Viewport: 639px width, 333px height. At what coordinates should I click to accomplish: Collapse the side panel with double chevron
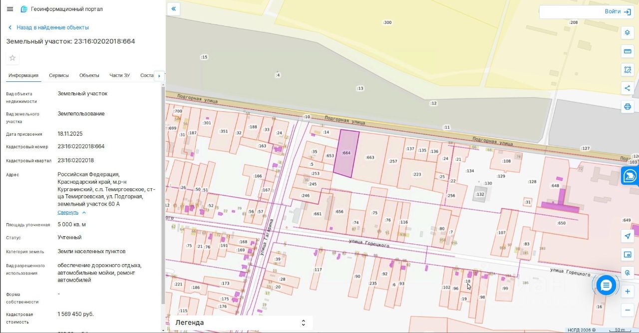tap(173, 8)
